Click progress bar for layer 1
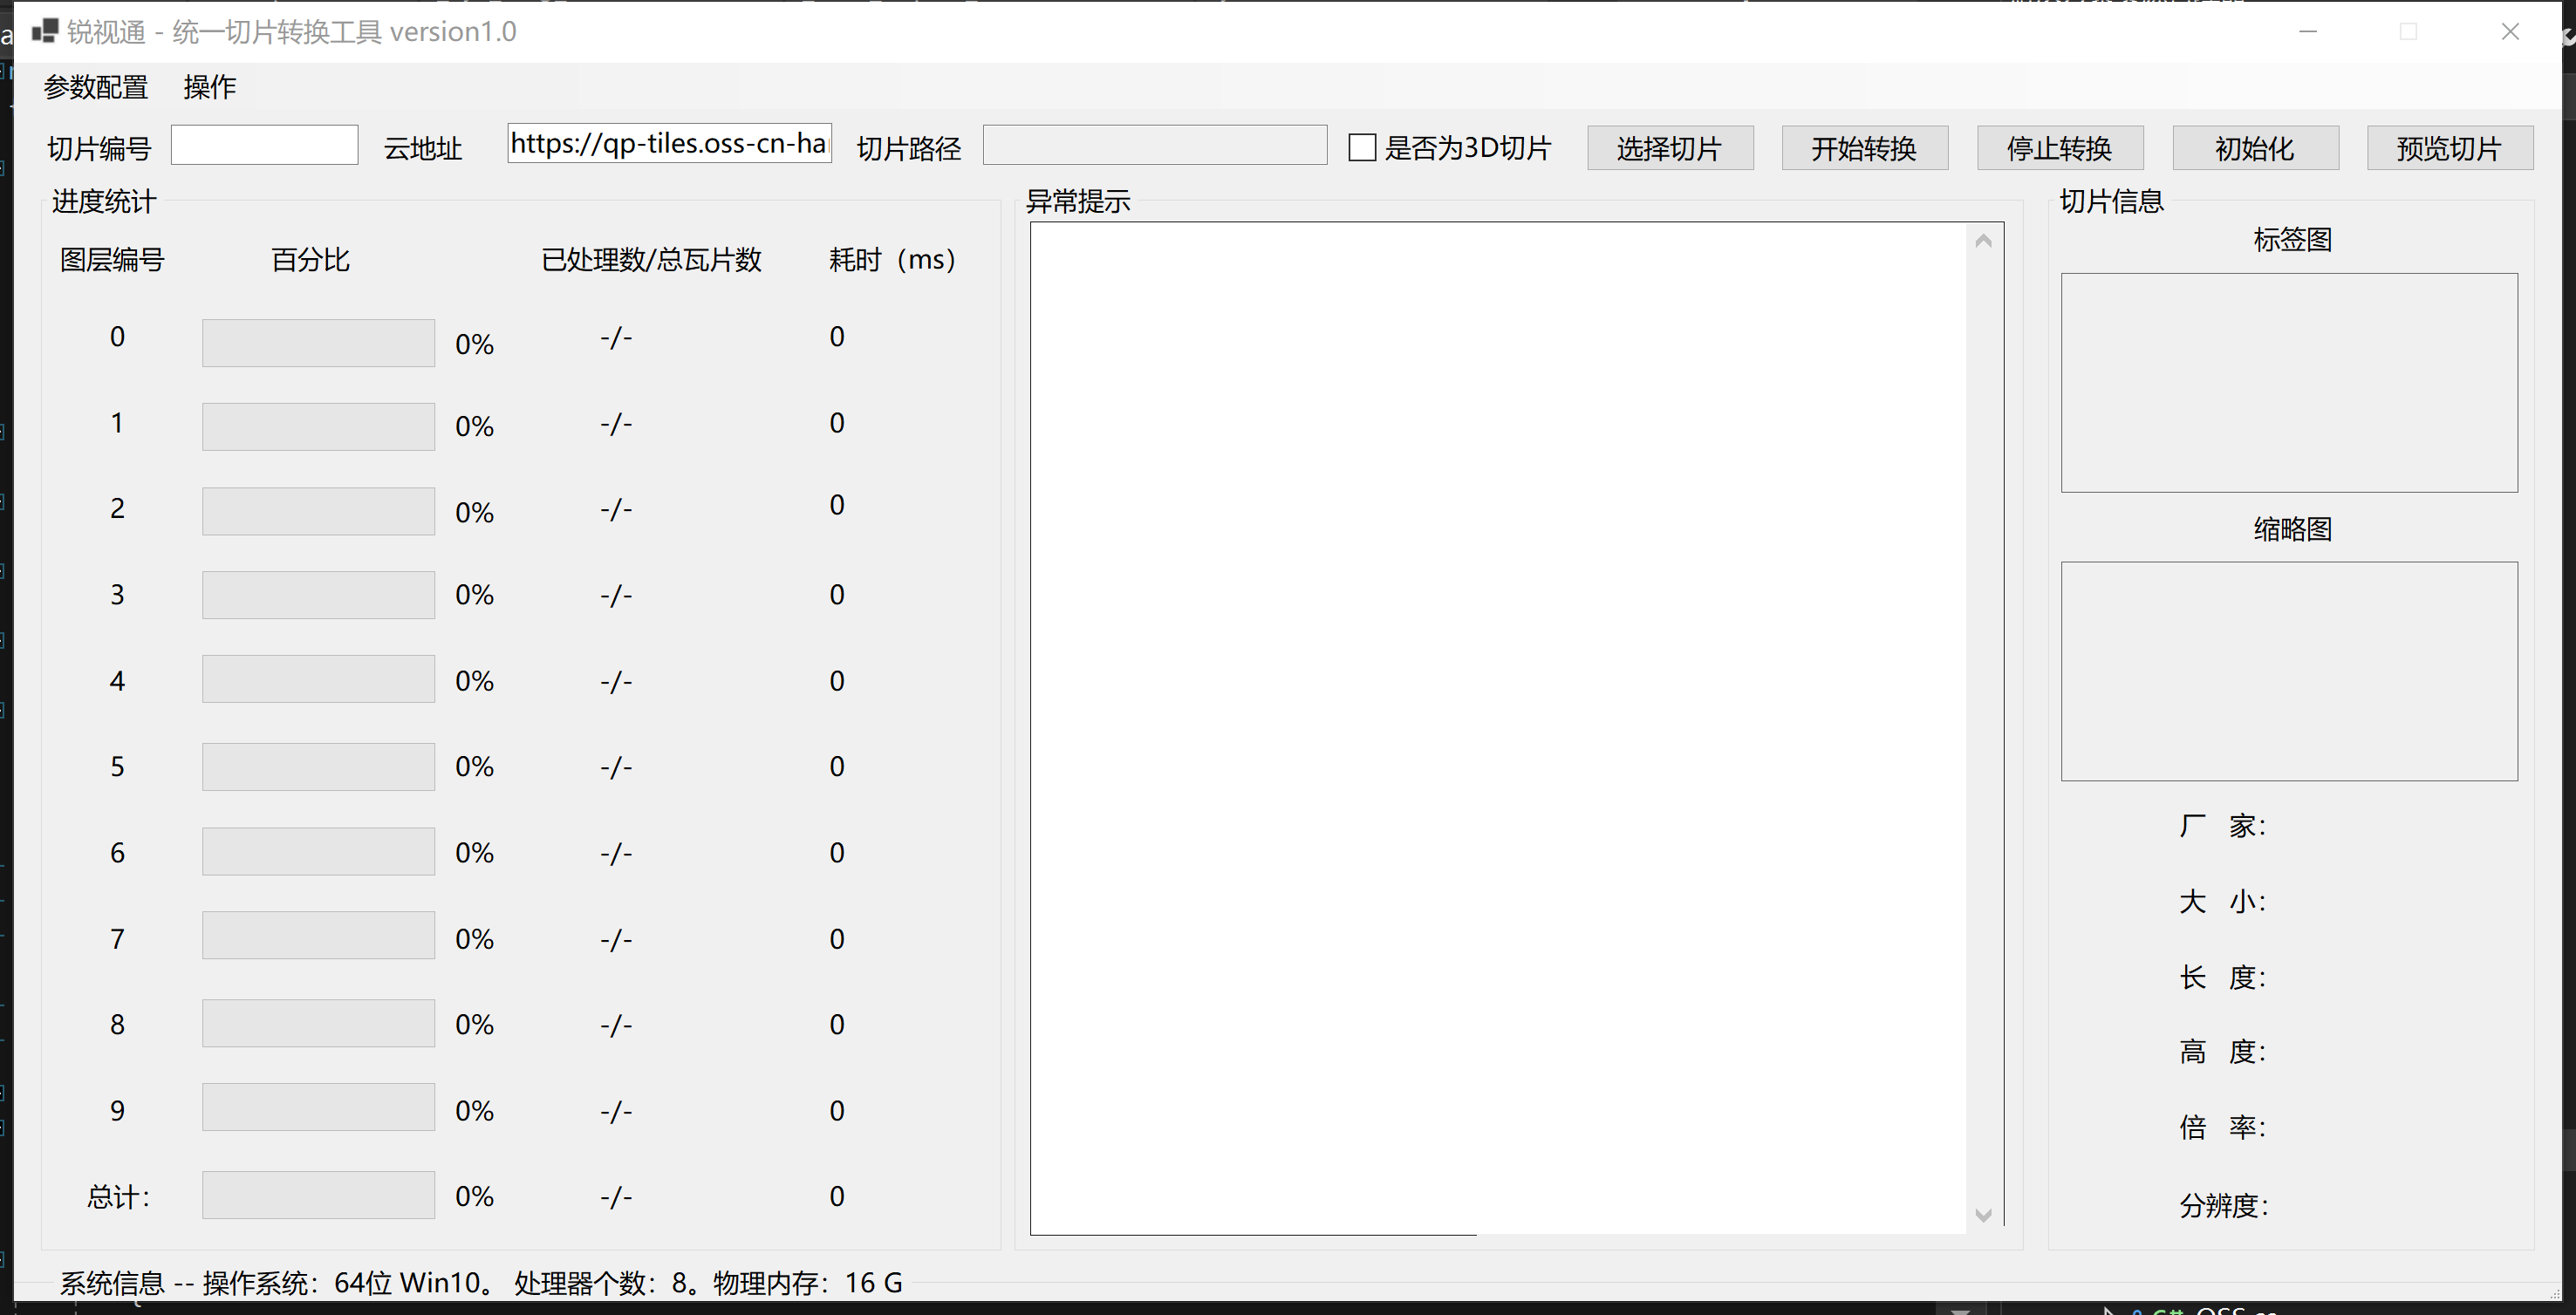Screen dimensions: 2576x1315 coord(318,427)
